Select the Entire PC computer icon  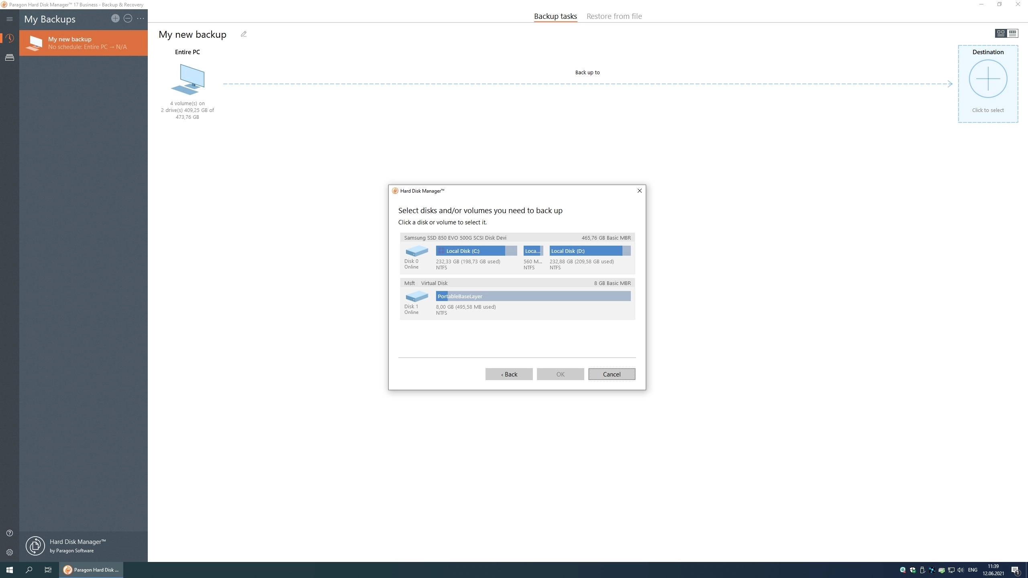188,79
